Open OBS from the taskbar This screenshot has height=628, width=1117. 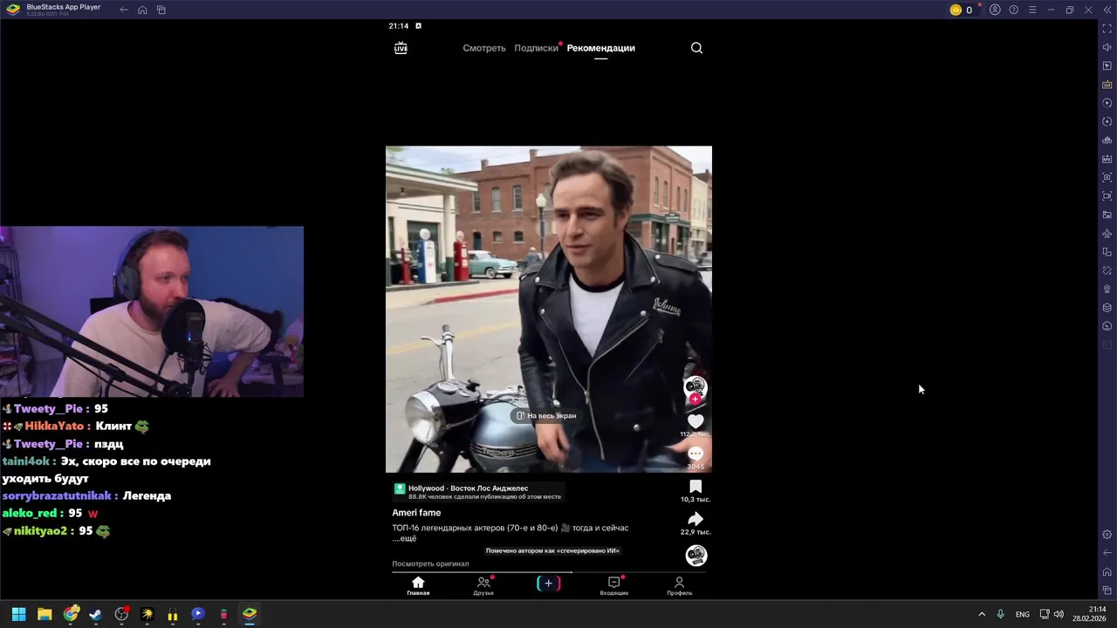tap(121, 614)
